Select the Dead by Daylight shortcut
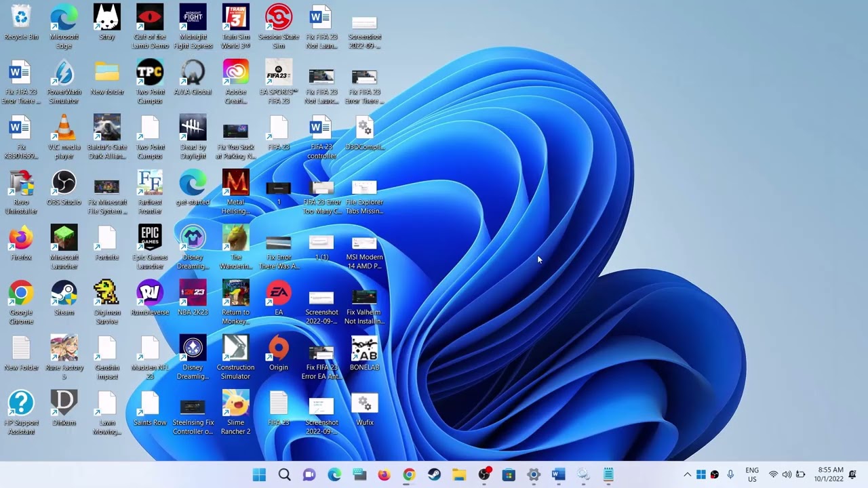Viewport: 868px width, 488px height. coord(193,137)
